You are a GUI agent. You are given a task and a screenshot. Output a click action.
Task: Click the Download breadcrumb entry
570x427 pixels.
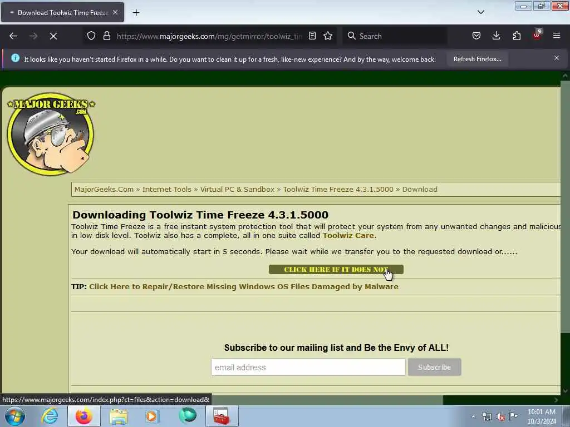click(x=420, y=189)
